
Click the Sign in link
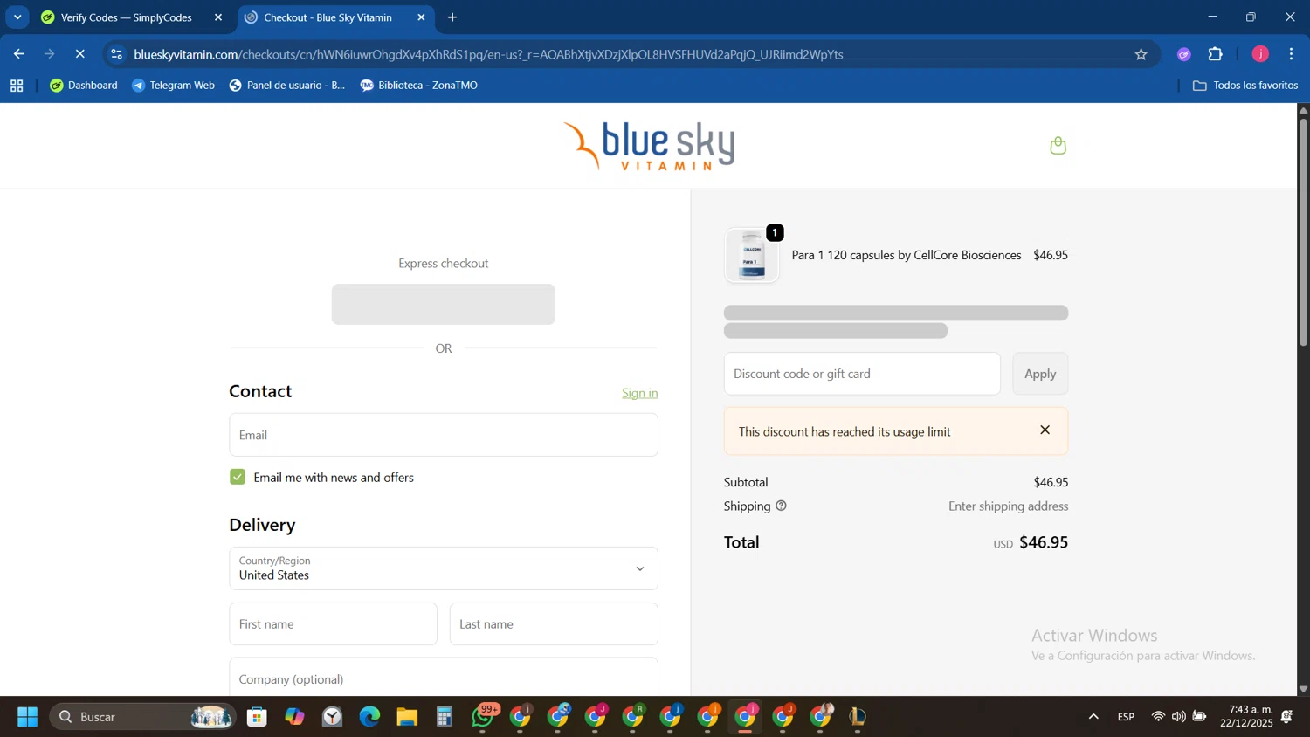(639, 393)
